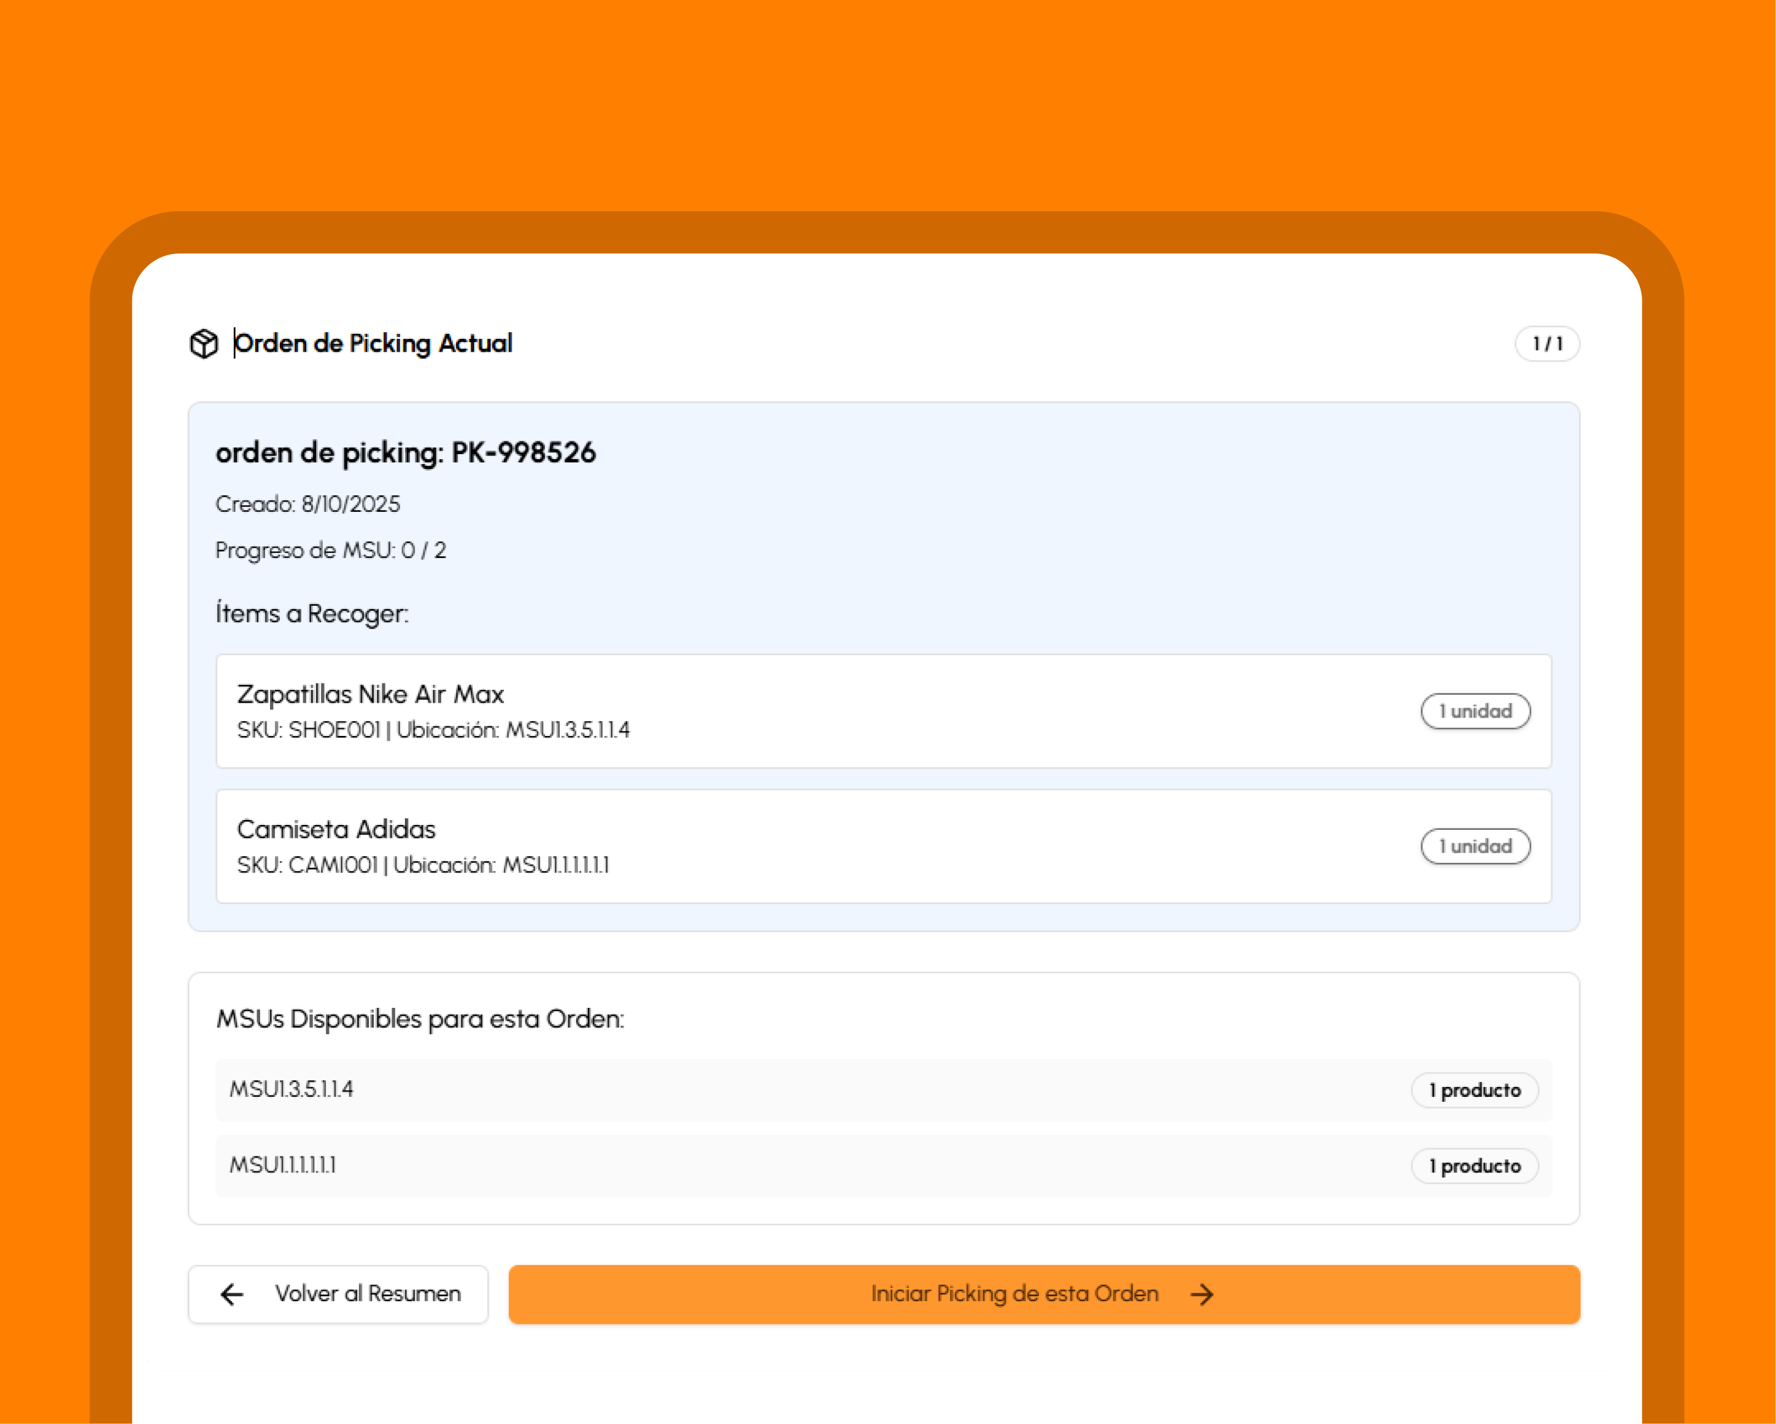This screenshot has width=1776, height=1424.
Task: Click the 1 producto badge for MSU1.3.5.1.1.4
Action: click(x=1473, y=1090)
